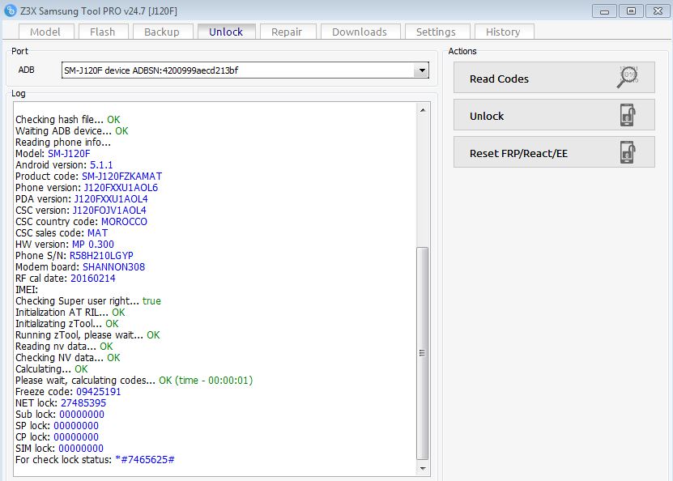Click Sub lock 00000000 line
673x481 pixels.
60,415
